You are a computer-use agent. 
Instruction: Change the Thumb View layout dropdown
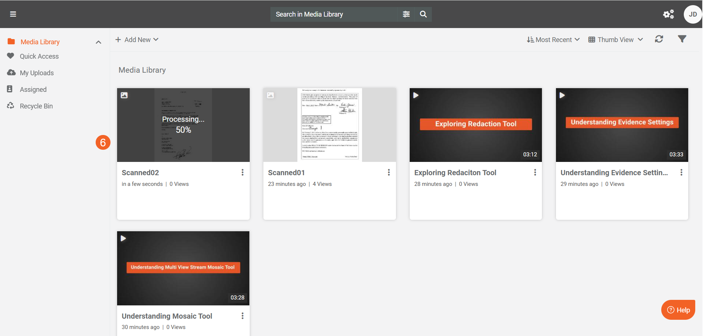[615, 39]
